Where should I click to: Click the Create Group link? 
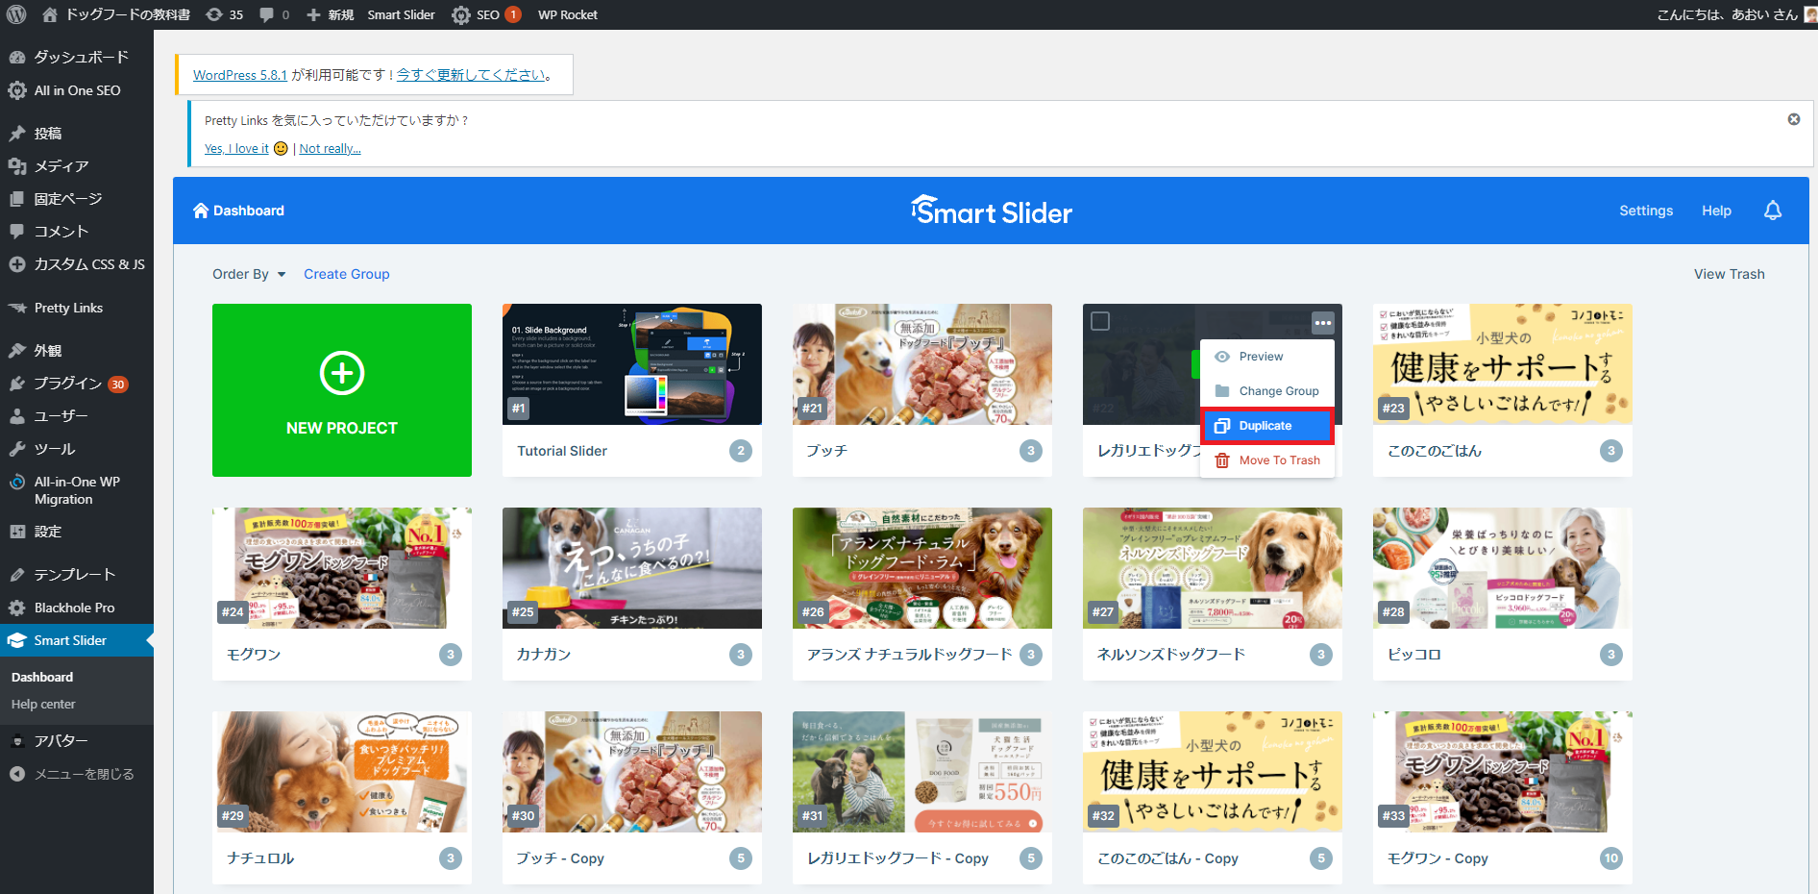[346, 274]
